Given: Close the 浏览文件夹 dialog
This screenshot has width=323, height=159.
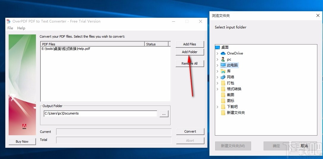Looking at the screenshot, I should pos(318,16).
